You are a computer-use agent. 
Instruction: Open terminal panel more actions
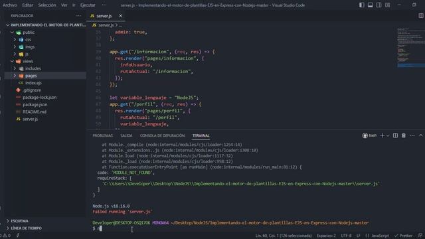click(412, 135)
